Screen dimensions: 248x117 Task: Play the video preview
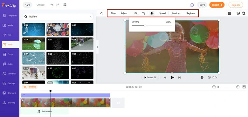click(172, 78)
